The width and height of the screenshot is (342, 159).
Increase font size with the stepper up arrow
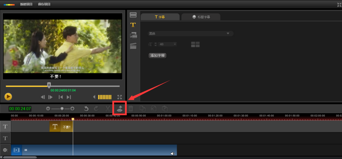[x=155, y=43]
